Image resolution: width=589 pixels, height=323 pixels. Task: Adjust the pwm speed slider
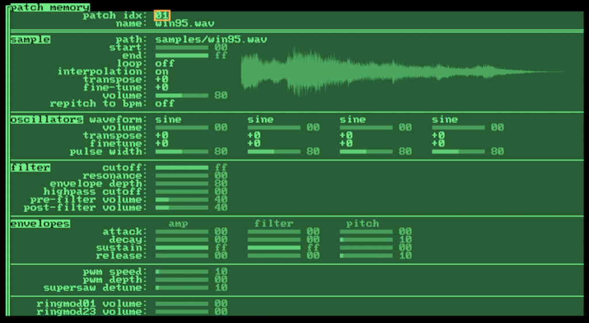coord(182,272)
